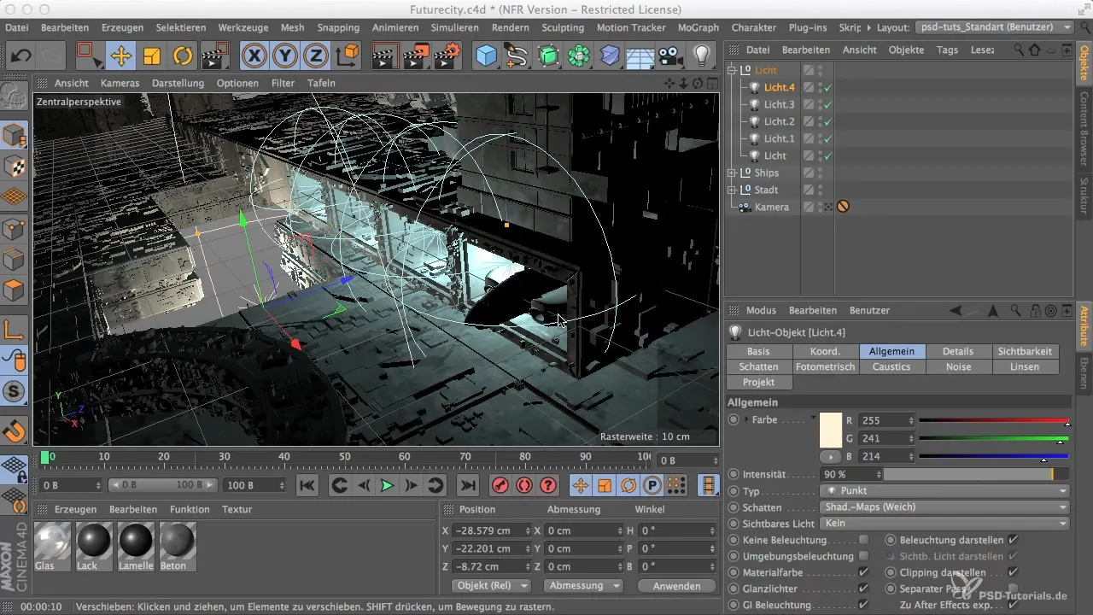
Task: Select the texture mode checkerboard icon
Action: pos(15,167)
